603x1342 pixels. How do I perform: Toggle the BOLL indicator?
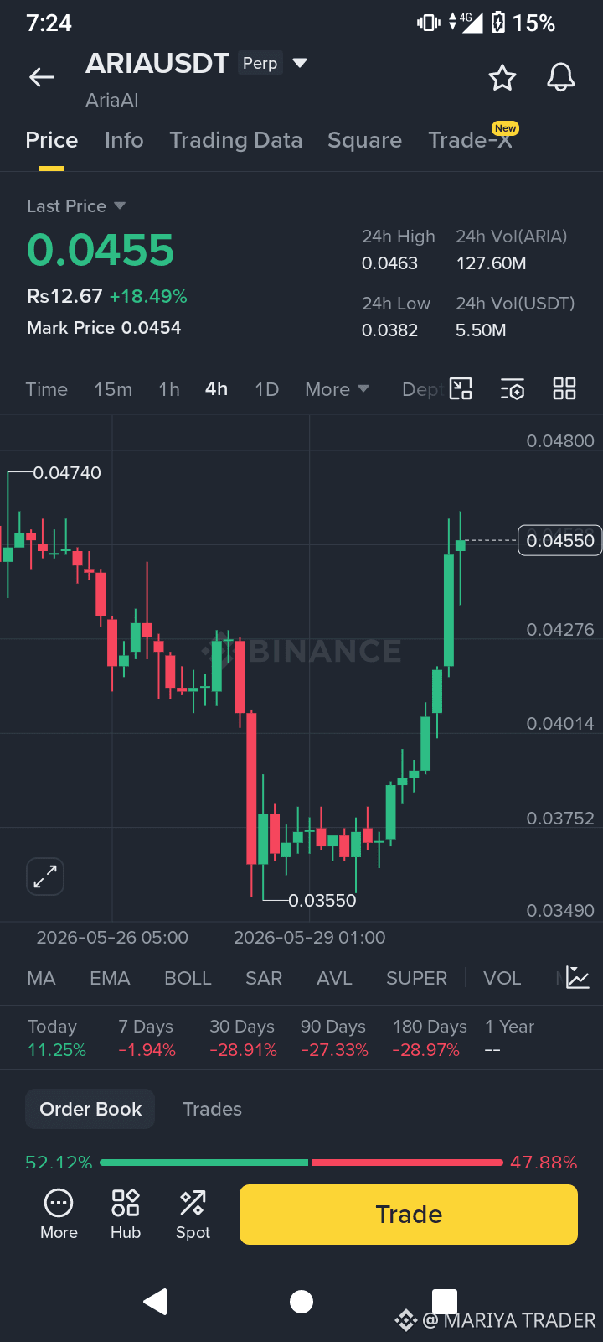(x=188, y=978)
